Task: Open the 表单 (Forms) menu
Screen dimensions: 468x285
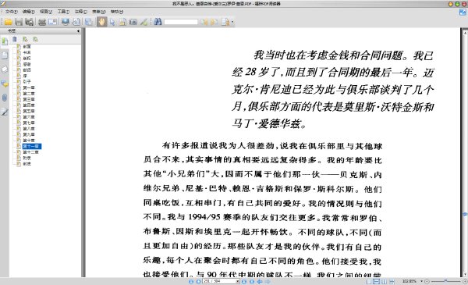Action: pos(99,12)
